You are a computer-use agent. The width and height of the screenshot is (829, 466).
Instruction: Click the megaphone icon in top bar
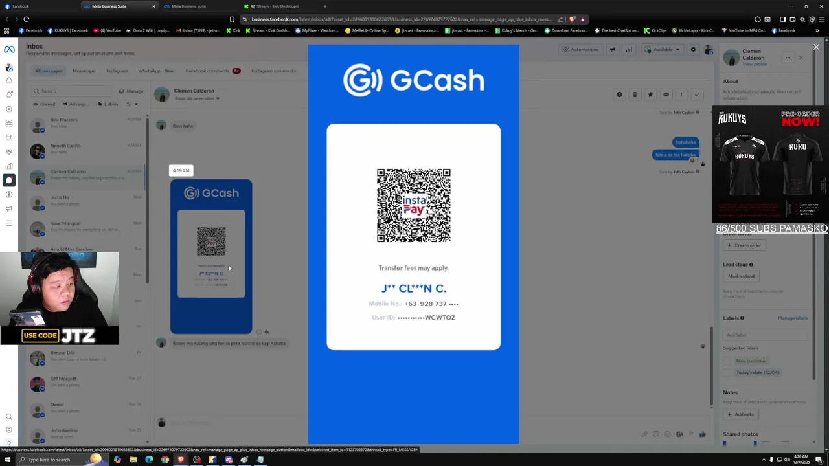coord(613,50)
